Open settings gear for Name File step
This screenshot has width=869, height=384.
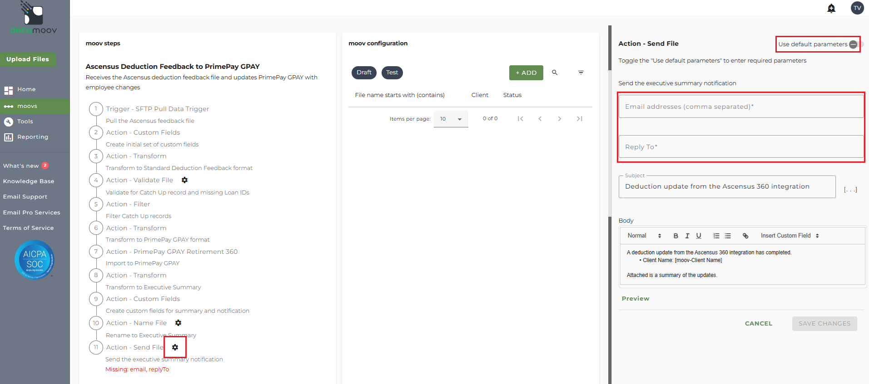point(178,323)
